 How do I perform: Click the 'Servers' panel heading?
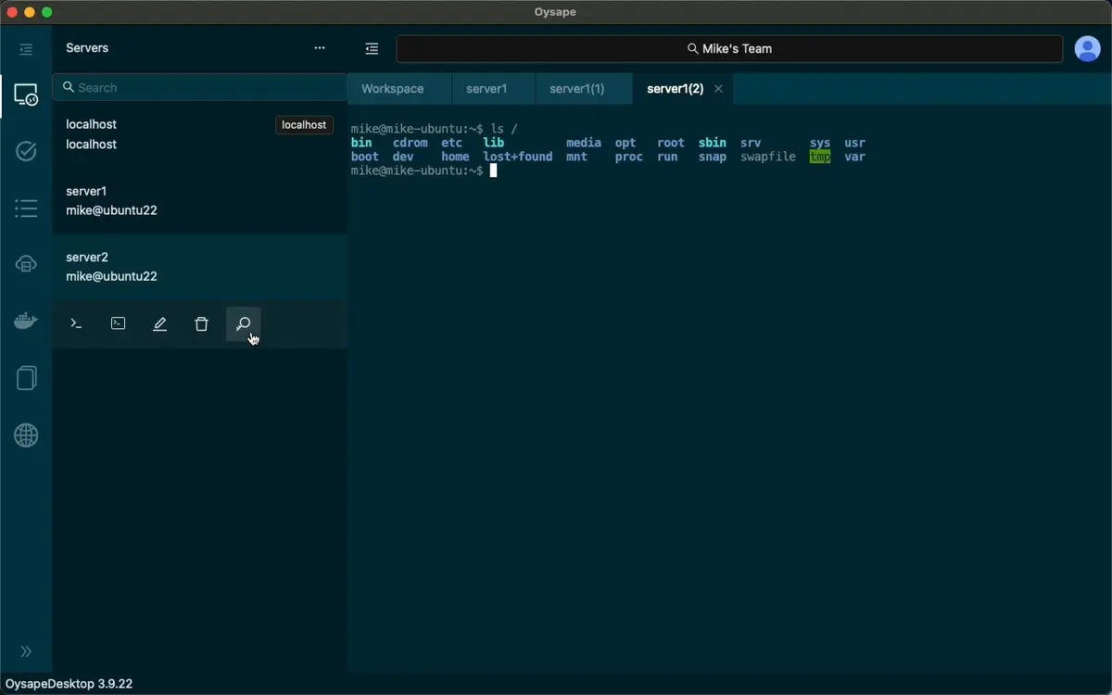click(87, 48)
